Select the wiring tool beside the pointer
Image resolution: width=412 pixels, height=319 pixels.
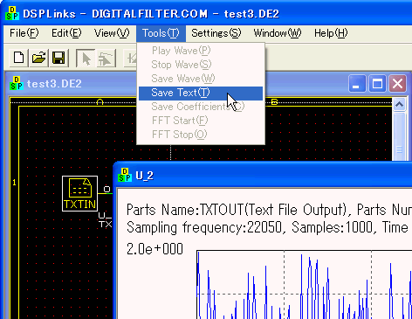coord(106,58)
